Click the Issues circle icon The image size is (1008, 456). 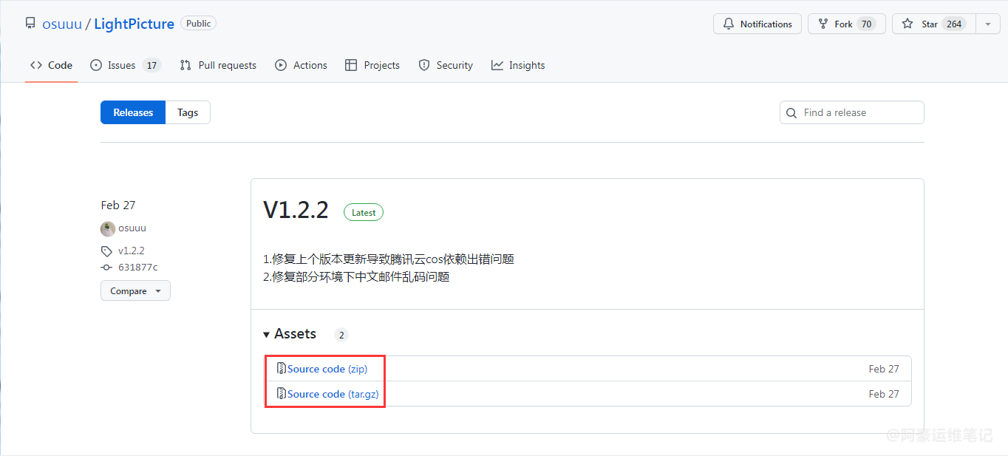pyautogui.click(x=96, y=65)
